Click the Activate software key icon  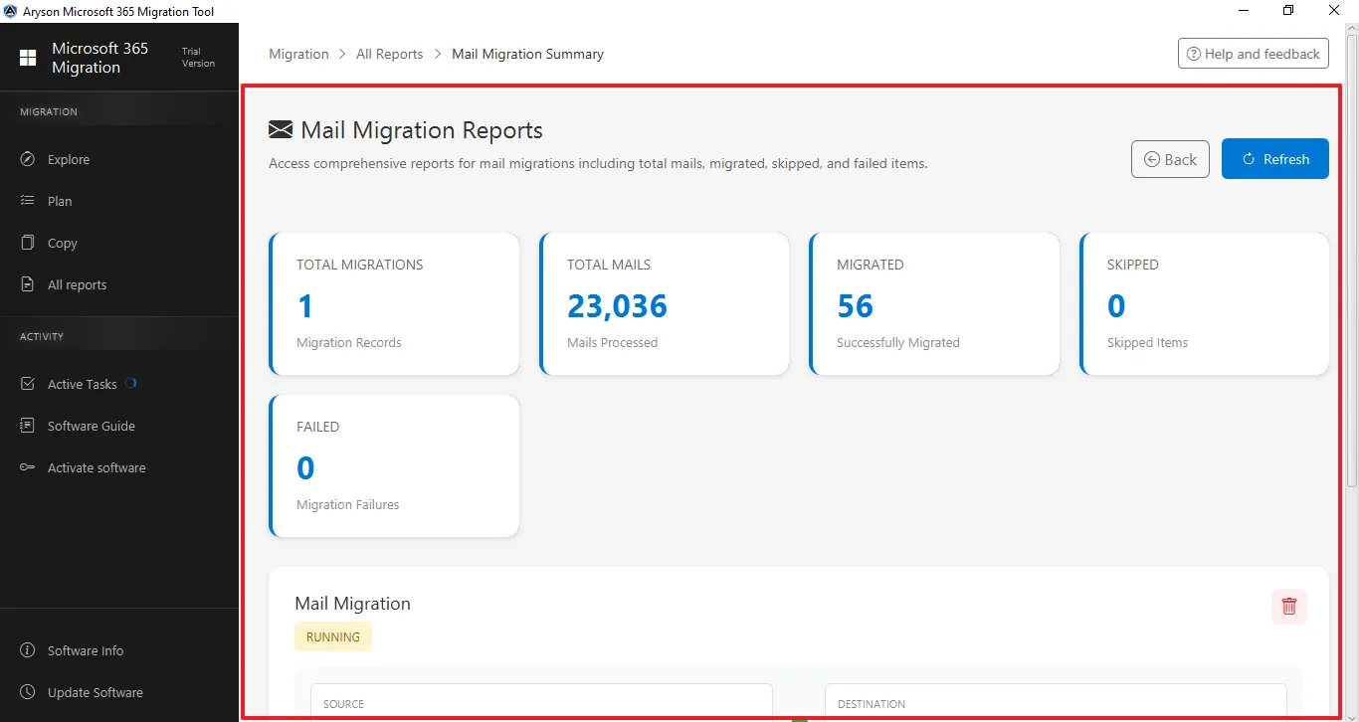28,467
